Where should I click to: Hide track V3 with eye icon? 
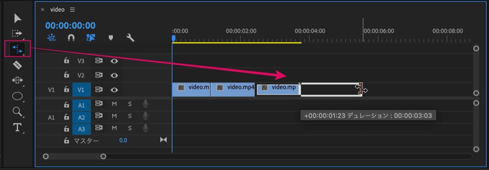115,61
